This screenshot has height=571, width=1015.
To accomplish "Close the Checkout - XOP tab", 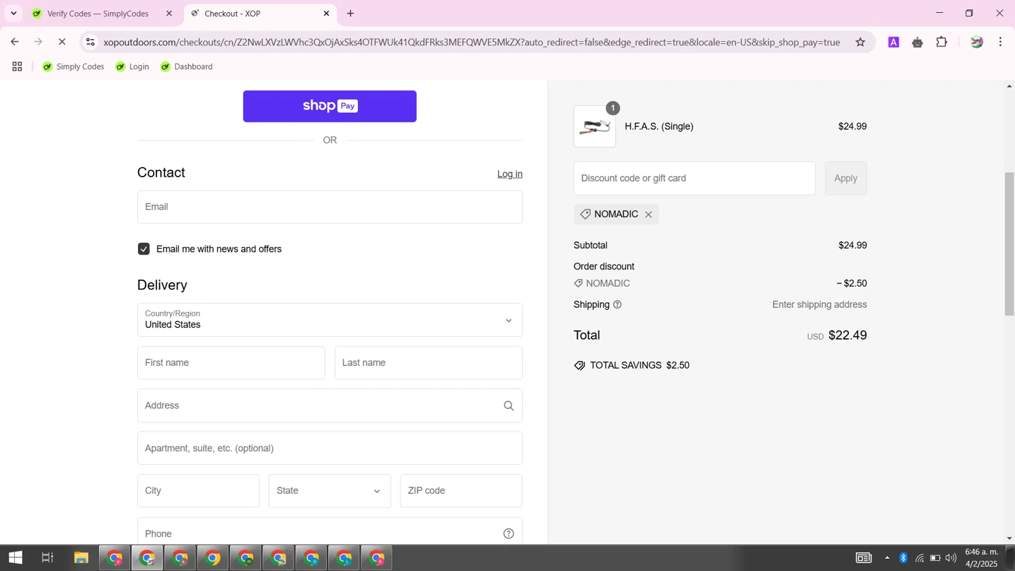I will coord(326,14).
